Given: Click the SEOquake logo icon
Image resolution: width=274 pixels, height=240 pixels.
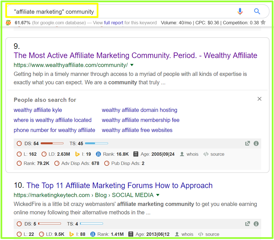Looking at the screenshot, I should [x=8, y=23].
